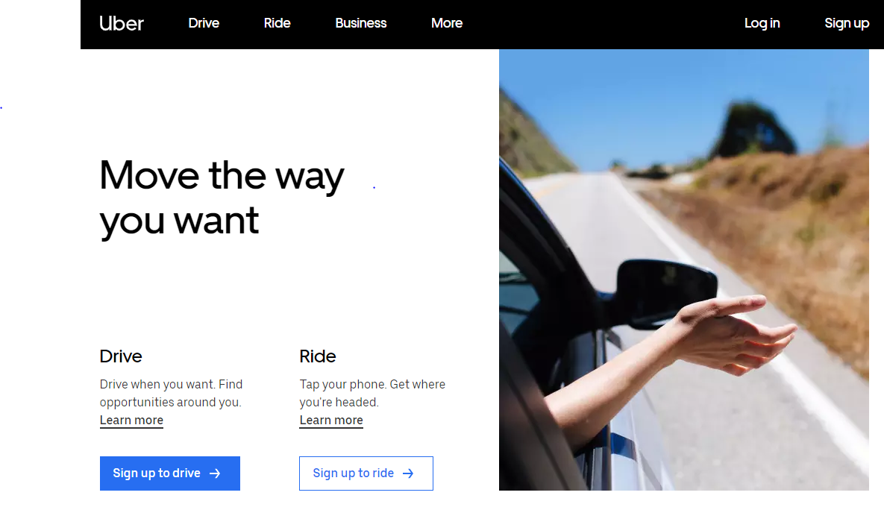Click the "Tap your phone" description text
Viewport: 884px width, 510px height.
372,394
